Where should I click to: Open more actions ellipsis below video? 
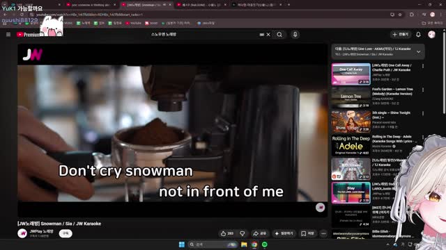(x=323, y=233)
